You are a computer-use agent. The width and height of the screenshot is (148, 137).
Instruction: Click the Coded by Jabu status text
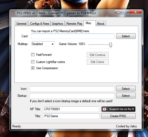126,126
